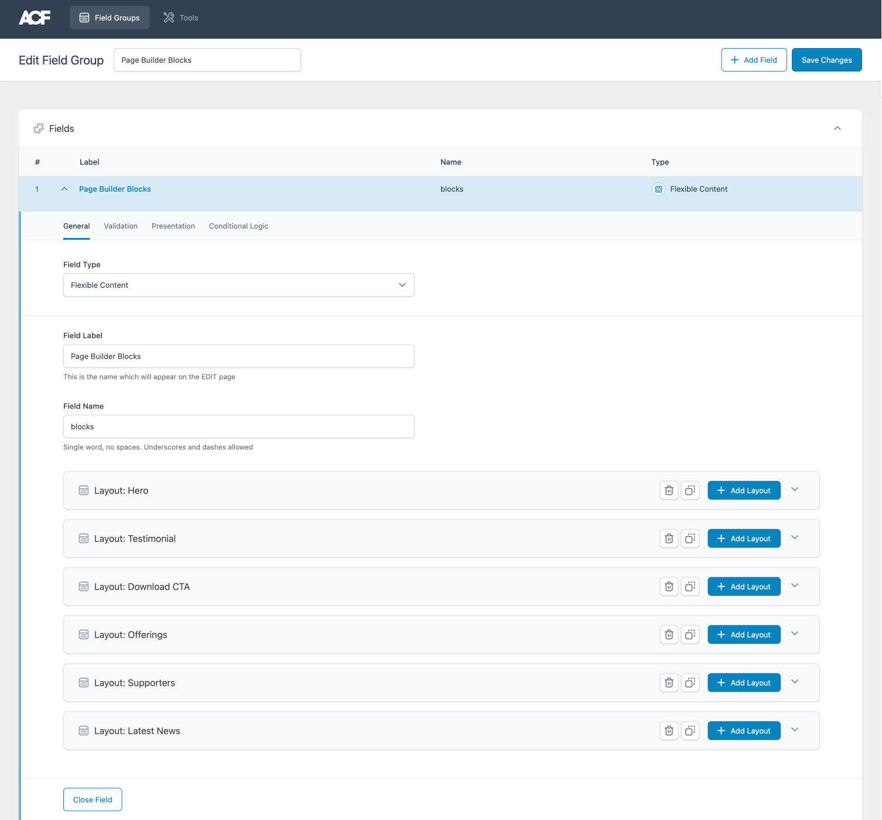Click the 'Layout: Supporters' title text
882x820 pixels.
coord(135,683)
